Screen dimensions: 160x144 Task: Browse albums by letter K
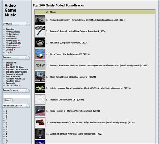pyautogui.click(x=7, y=136)
